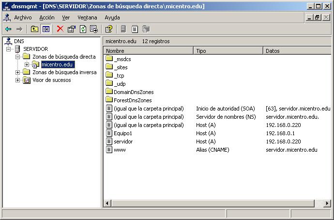This screenshot has width=334, height=220.
Task: Toggle the show/hide console tree icon
Action: click(x=46, y=29)
